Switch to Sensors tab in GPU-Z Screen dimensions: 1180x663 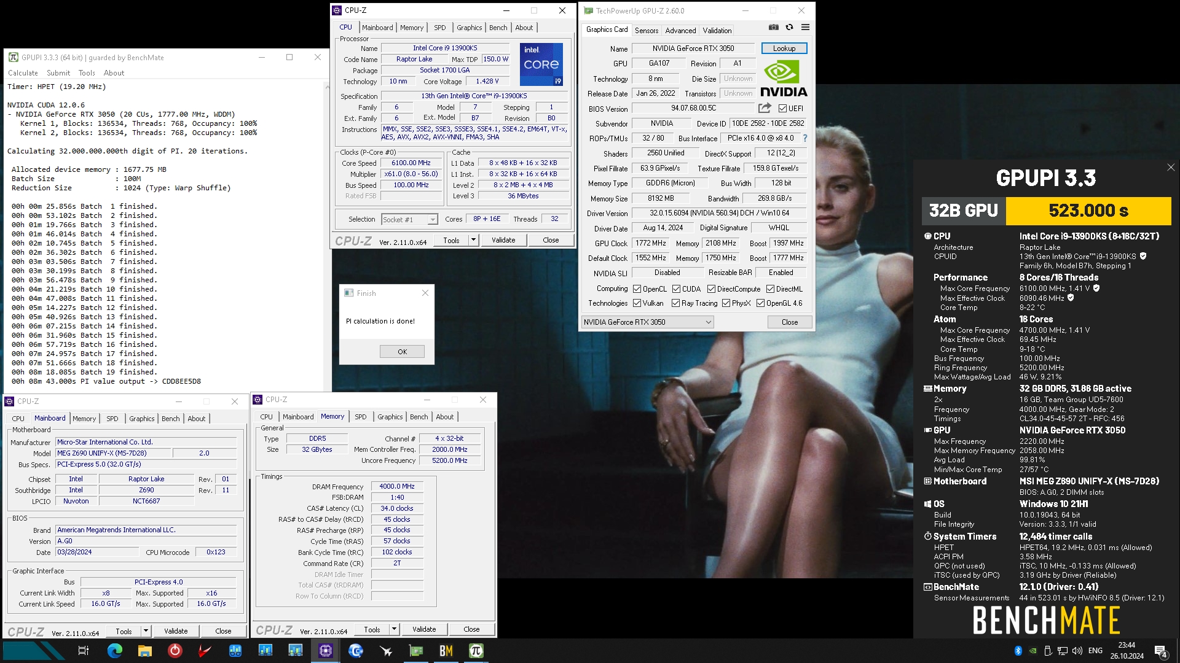(x=647, y=31)
